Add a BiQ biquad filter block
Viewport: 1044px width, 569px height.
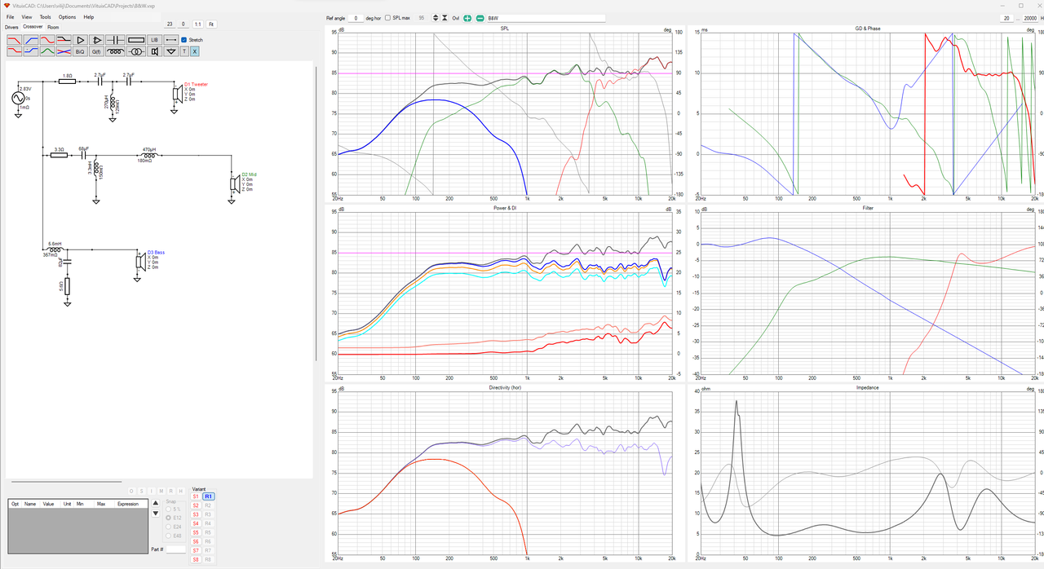(80, 51)
